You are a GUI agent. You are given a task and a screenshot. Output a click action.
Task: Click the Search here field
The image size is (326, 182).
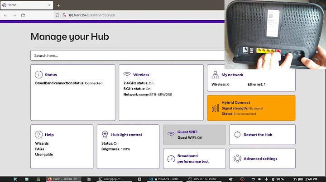coord(127,55)
